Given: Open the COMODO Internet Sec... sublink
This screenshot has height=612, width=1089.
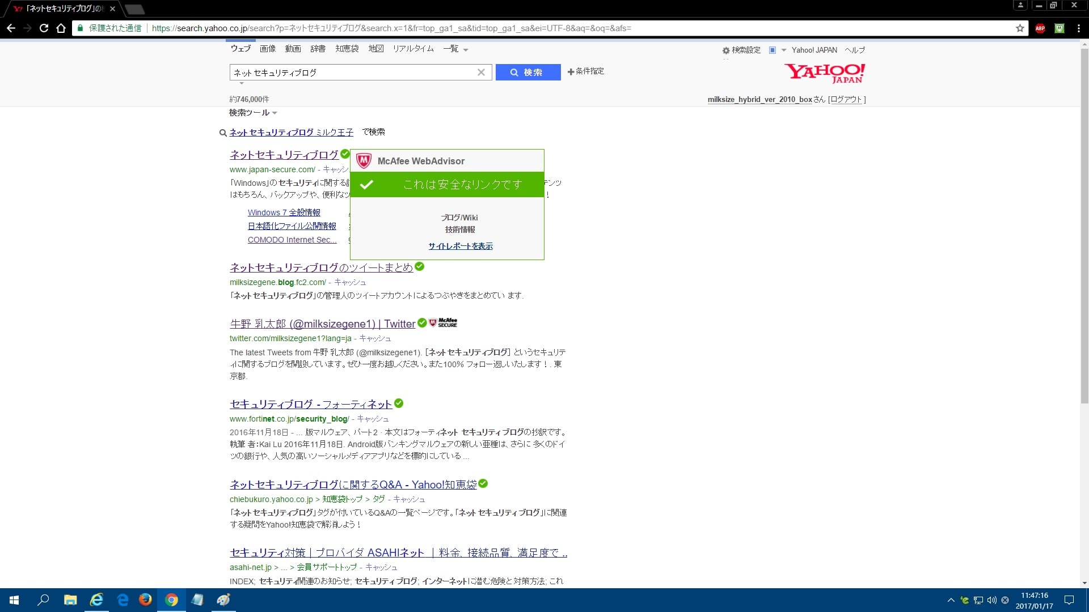Looking at the screenshot, I should point(292,240).
